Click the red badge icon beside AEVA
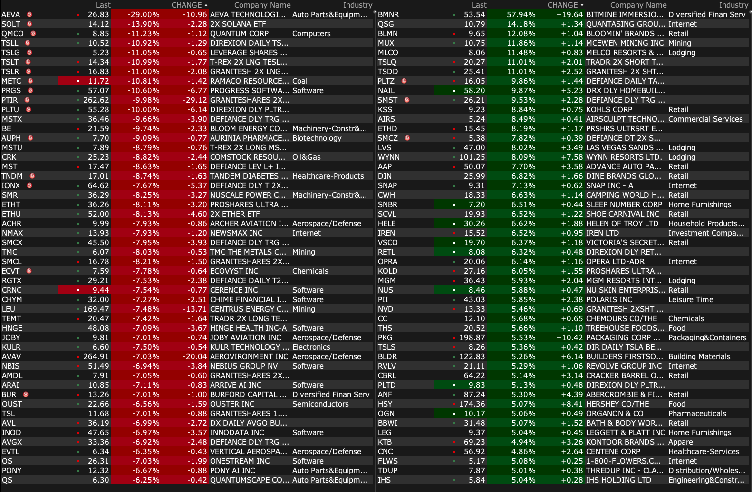The height and width of the screenshot is (492, 752). click(29, 15)
